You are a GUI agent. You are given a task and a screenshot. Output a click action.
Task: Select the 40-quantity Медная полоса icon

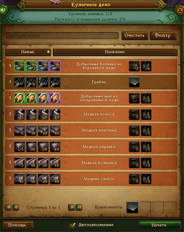pos(55,114)
